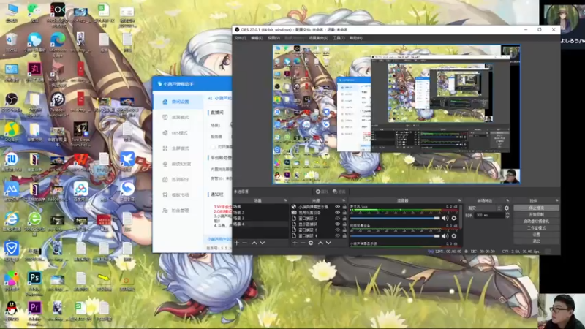Screen dimensions: 585x329
Task: Click 退出 button in OBS controls
Action: [x=536, y=241]
